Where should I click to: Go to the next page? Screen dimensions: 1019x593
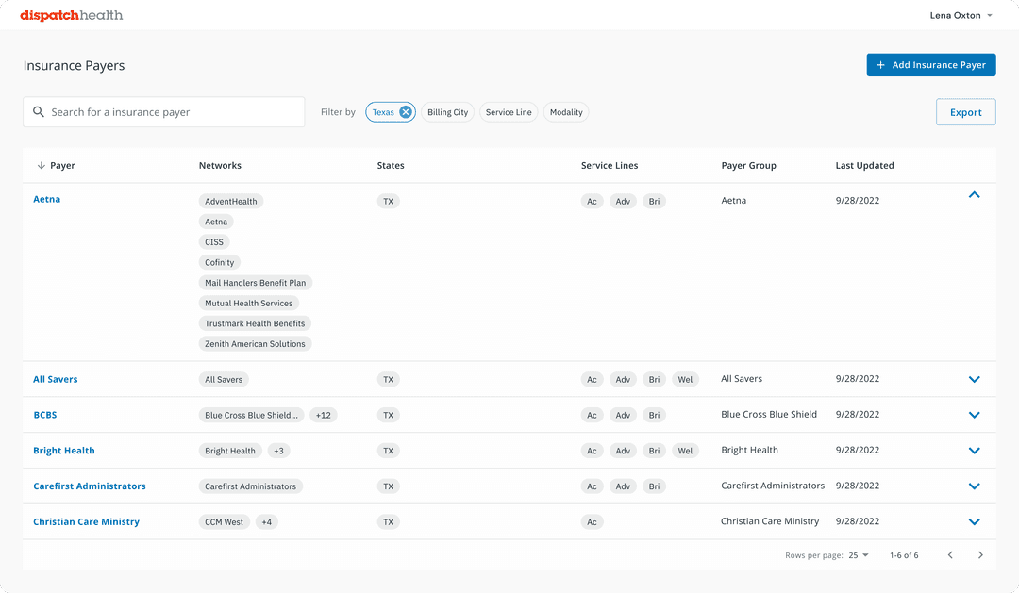[980, 554]
